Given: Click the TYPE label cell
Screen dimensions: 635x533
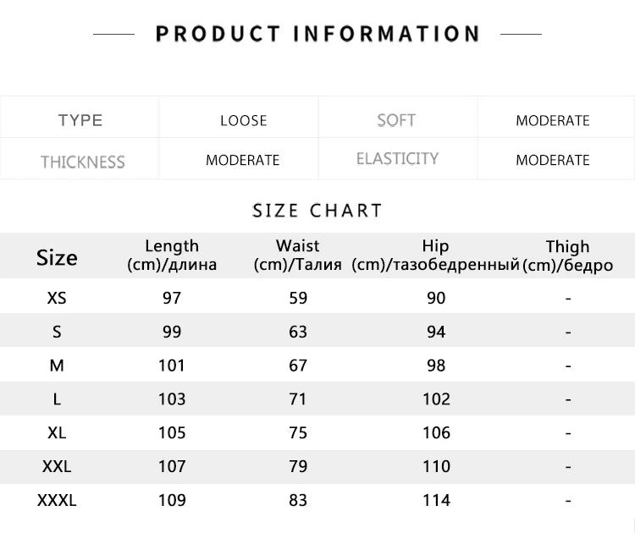Looking at the screenshot, I should 80,120.
